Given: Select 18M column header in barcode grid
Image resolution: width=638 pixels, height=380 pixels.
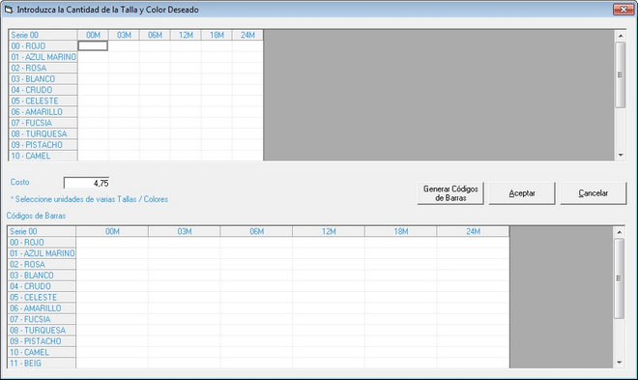Looking at the screenshot, I should pyautogui.click(x=401, y=231).
